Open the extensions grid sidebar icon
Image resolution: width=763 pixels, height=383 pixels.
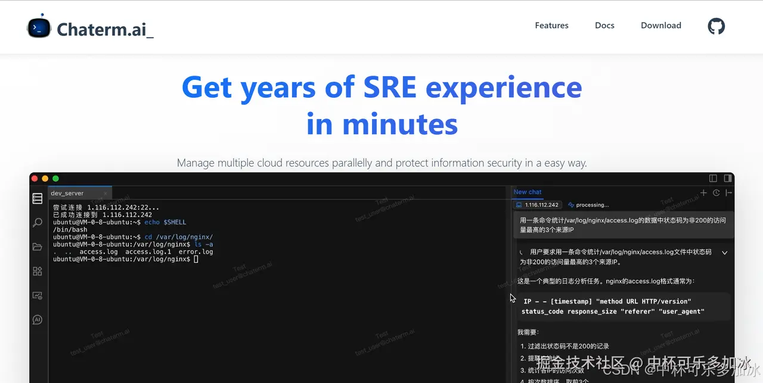click(38, 272)
